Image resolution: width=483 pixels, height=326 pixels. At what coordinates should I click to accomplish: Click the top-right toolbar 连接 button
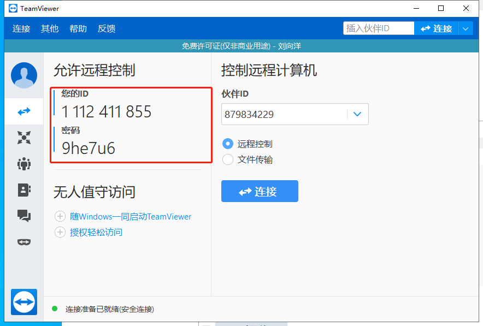pos(436,28)
